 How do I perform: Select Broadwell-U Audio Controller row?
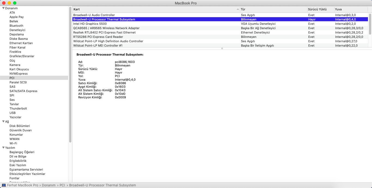pos(94,15)
